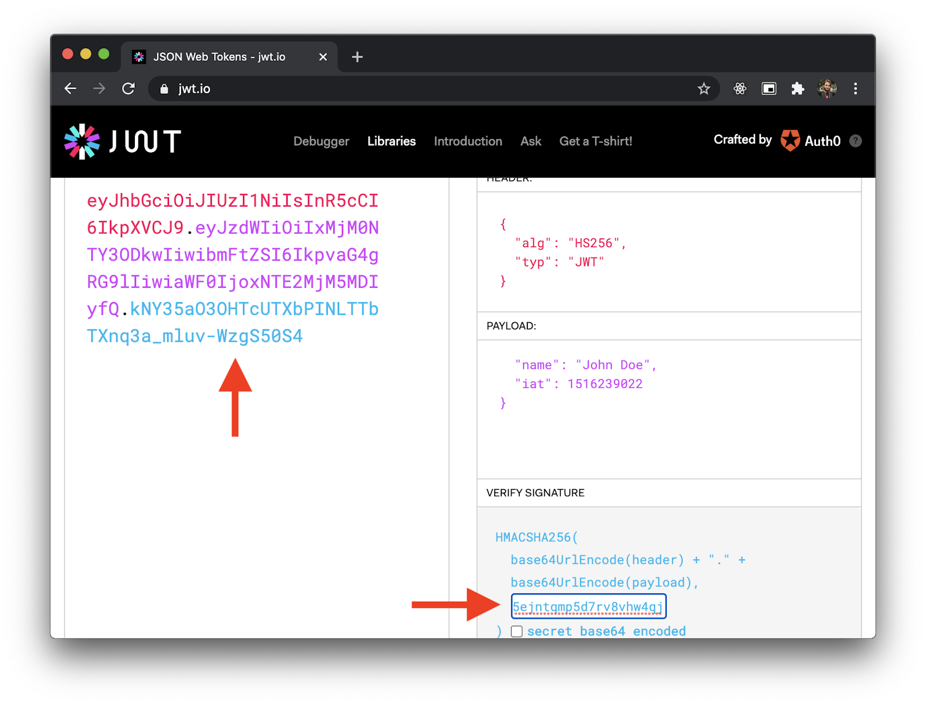Open a new tab with the plus button

(x=357, y=57)
